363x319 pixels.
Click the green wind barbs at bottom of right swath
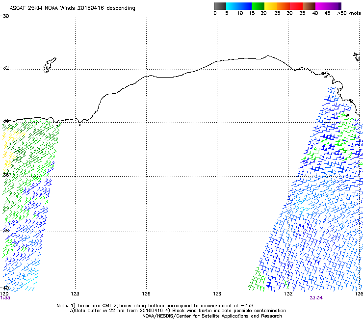tap(258, 279)
